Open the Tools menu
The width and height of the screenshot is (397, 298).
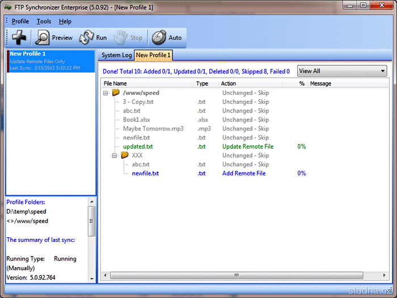[x=44, y=22]
